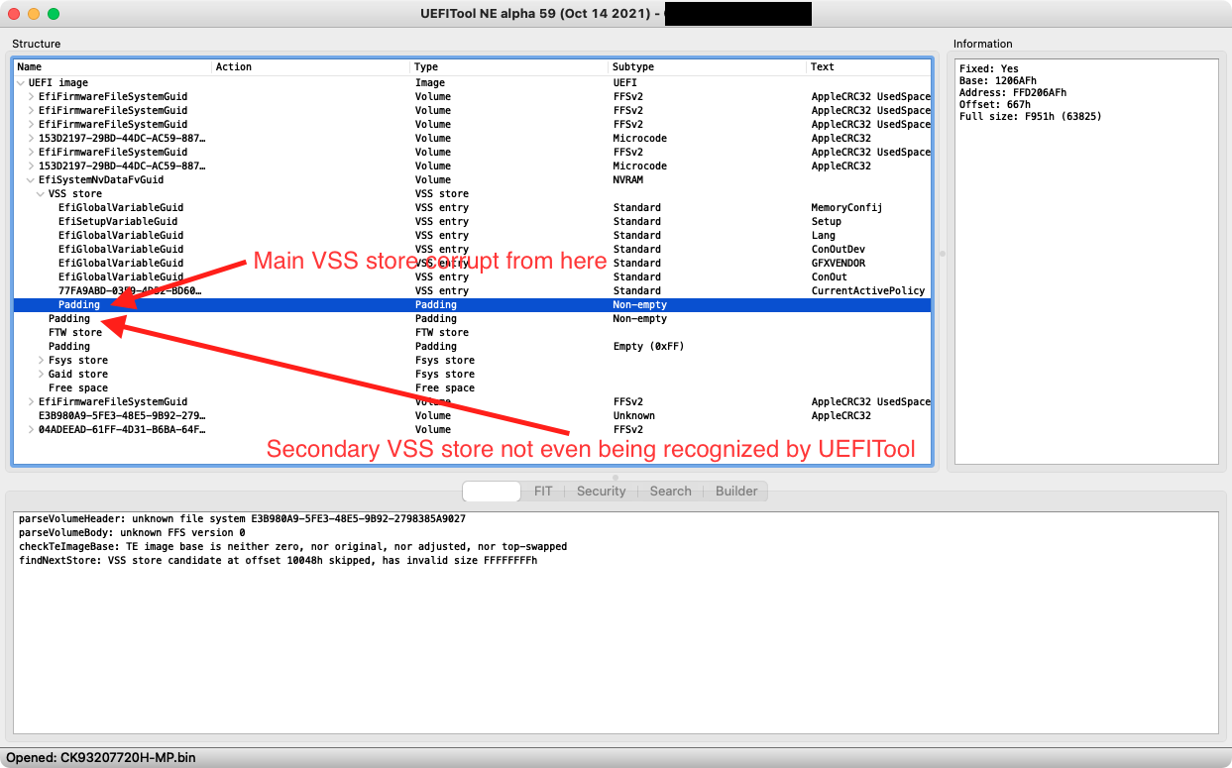The height and width of the screenshot is (768, 1232).
Task: Select the 77FA9ABD-0359-4D32-BD60… VSS entry
Action: pyautogui.click(x=473, y=291)
